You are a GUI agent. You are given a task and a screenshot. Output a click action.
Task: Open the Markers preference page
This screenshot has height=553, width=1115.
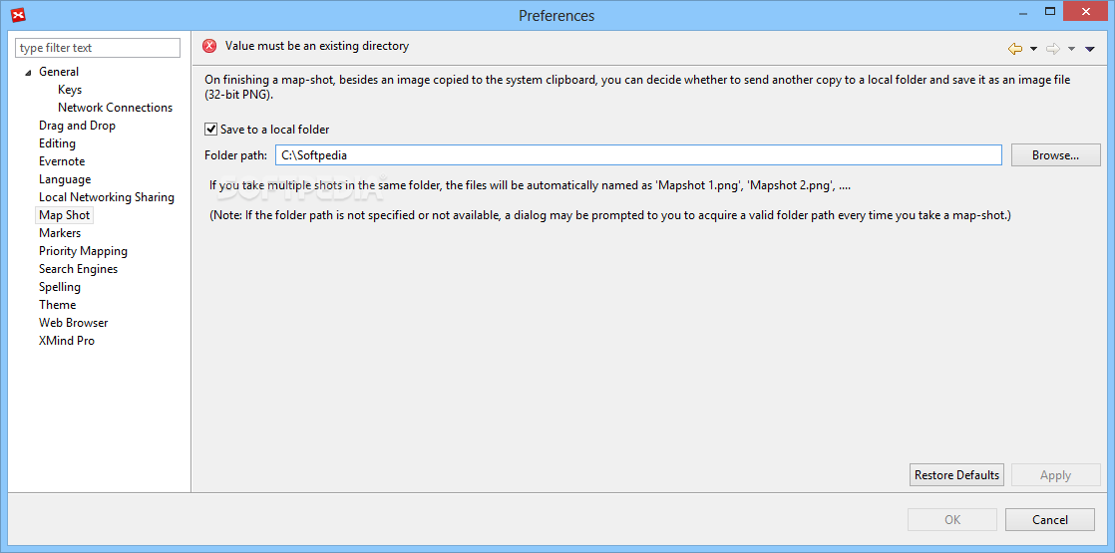[60, 233]
